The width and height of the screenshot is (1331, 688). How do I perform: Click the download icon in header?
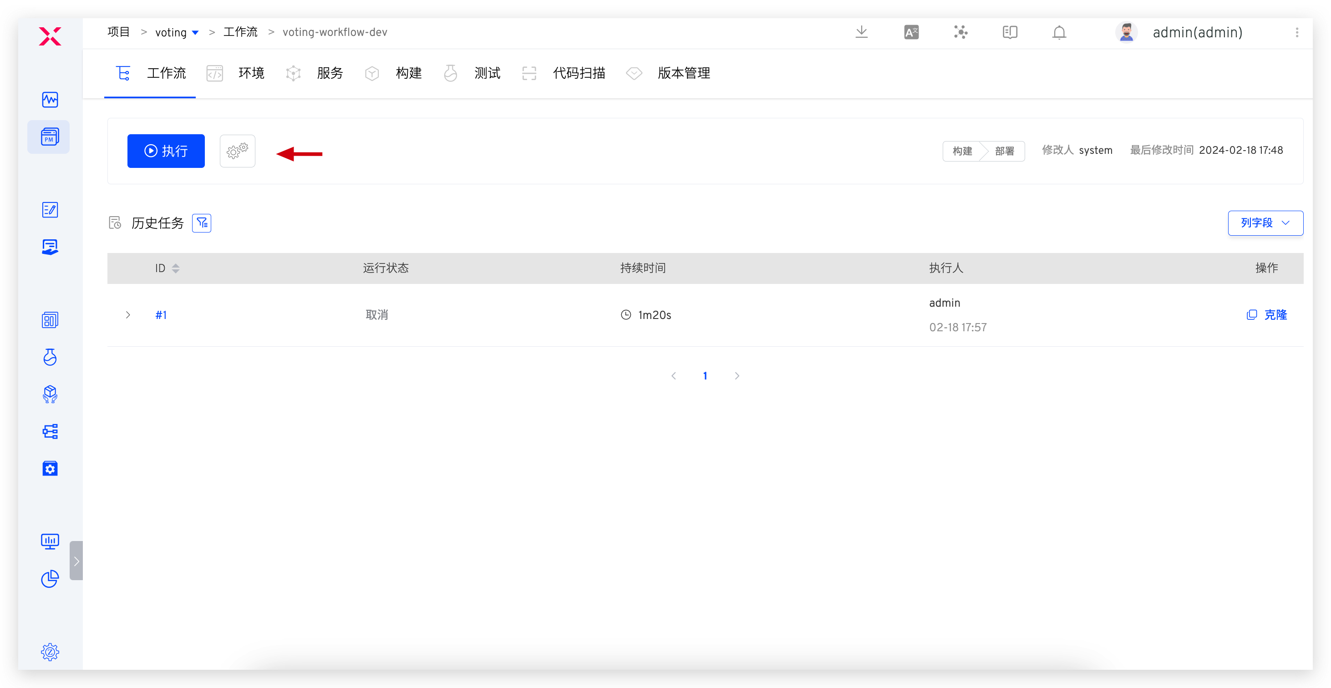[x=861, y=32]
